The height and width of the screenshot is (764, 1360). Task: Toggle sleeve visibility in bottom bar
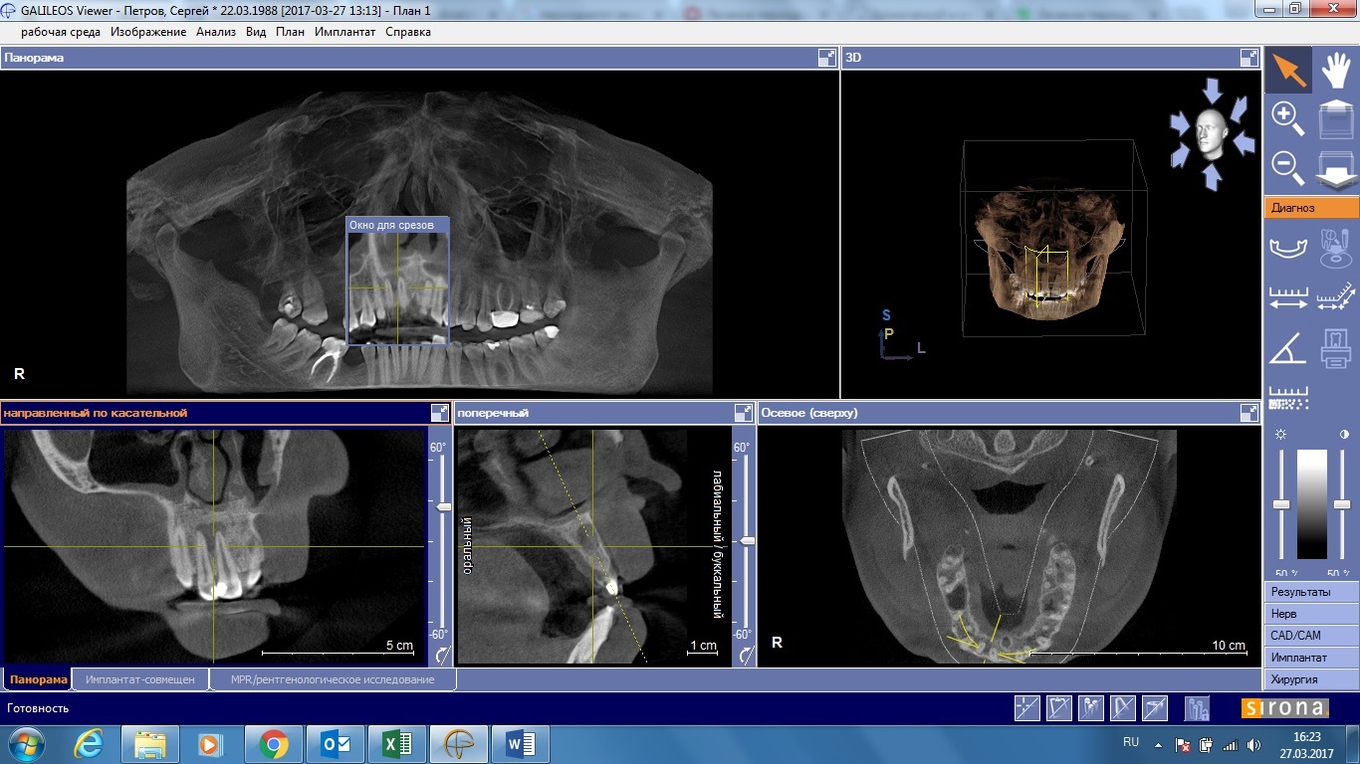pos(1155,708)
